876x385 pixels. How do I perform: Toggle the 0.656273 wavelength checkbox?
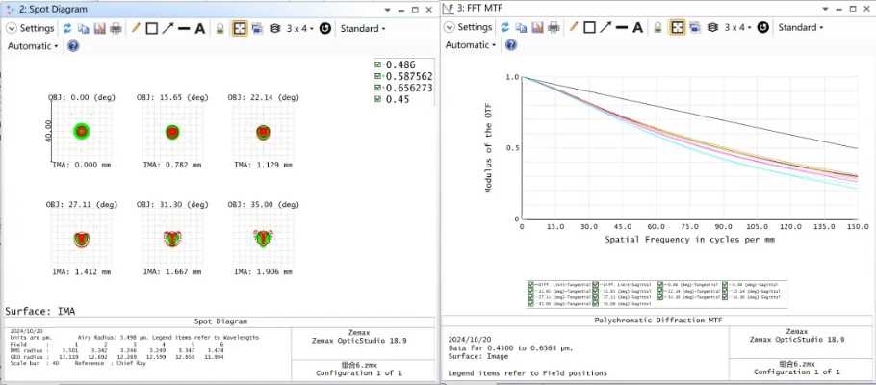(x=378, y=88)
